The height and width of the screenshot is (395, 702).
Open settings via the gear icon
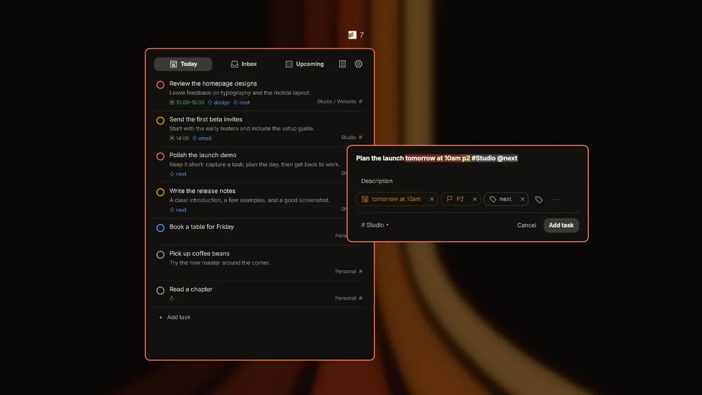(x=359, y=64)
